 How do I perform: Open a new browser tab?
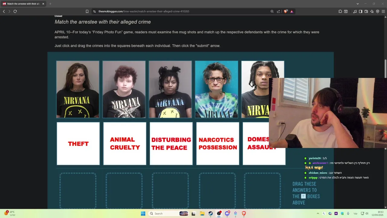tap(50, 4)
